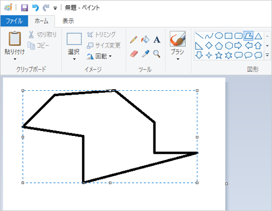
Task: Click the 貼り付け clipboard icon
Action: pos(15,39)
